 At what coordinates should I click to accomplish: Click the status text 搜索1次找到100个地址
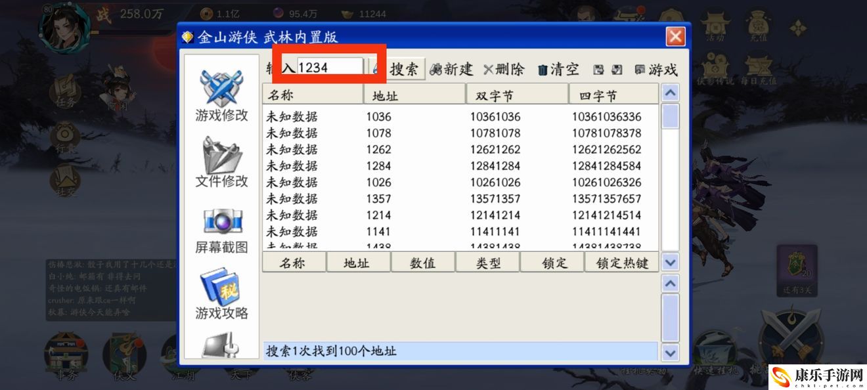(x=331, y=351)
